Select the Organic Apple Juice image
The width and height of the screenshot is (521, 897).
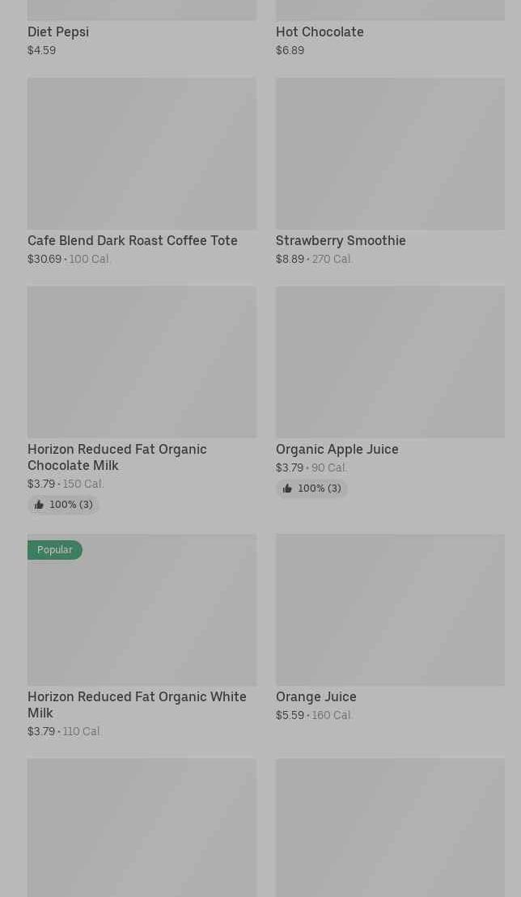[x=390, y=362]
